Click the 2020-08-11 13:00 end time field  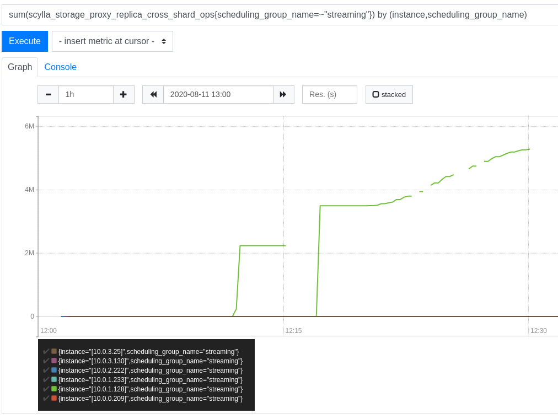pyautogui.click(x=218, y=95)
